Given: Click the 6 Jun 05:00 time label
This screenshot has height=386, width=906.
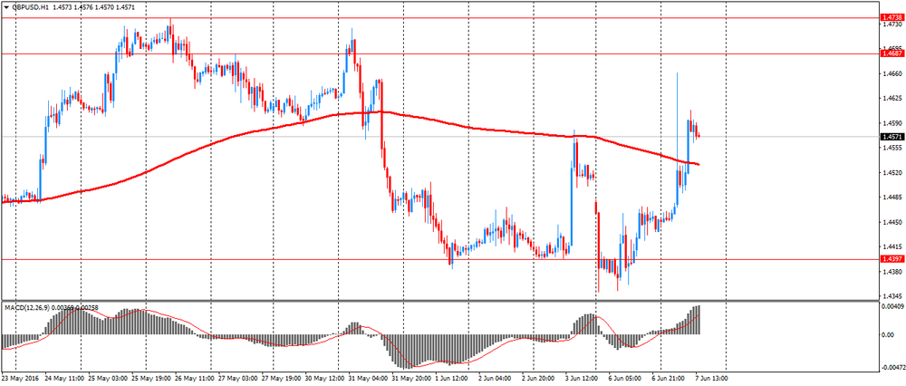Looking at the screenshot, I should pos(625,379).
